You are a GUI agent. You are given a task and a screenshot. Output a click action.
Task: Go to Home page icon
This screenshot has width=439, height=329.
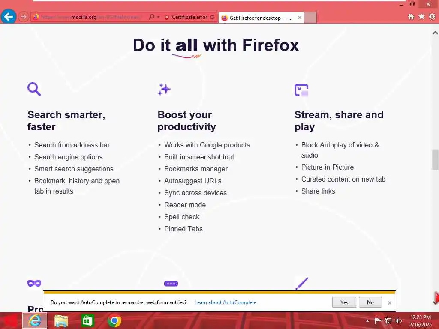(411, 17)
